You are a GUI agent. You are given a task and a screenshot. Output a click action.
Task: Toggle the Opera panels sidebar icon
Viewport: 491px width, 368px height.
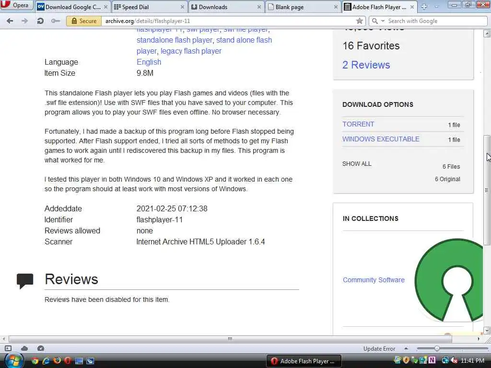(x=8, y=348)
